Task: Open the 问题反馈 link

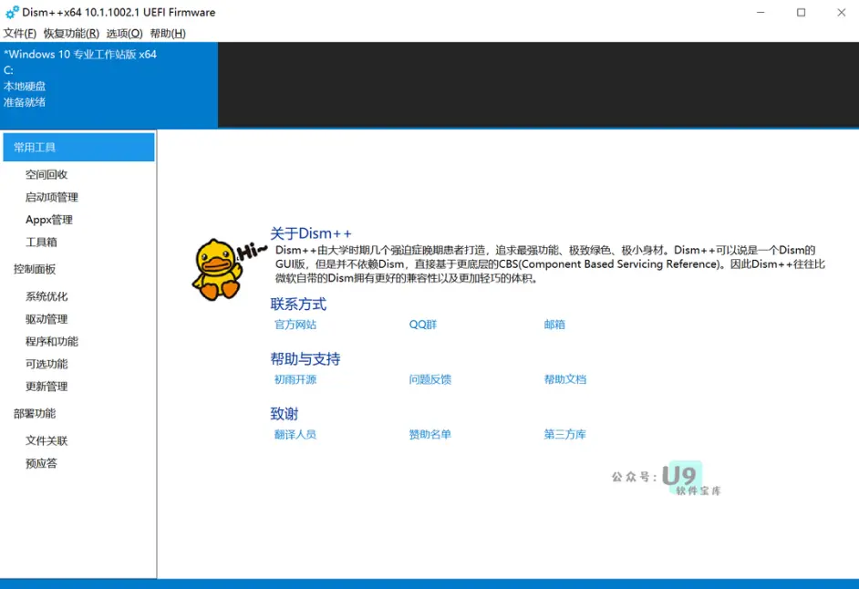Action: 430,379
